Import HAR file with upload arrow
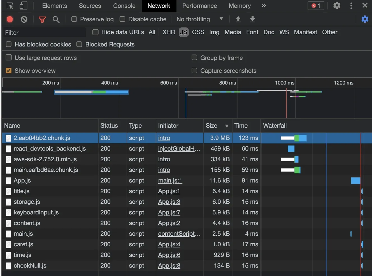372x276 pixels. (238, 19)
